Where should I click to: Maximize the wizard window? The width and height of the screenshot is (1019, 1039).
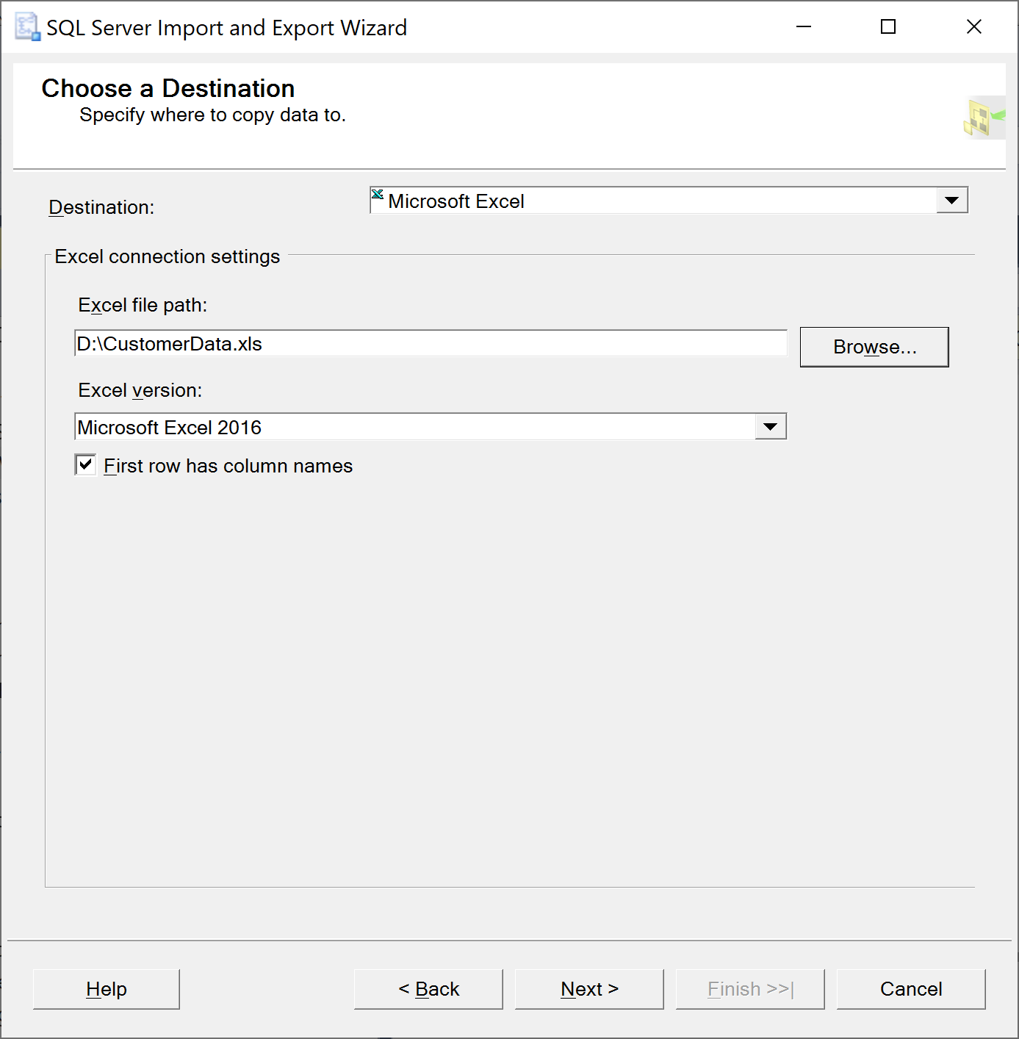888,27
